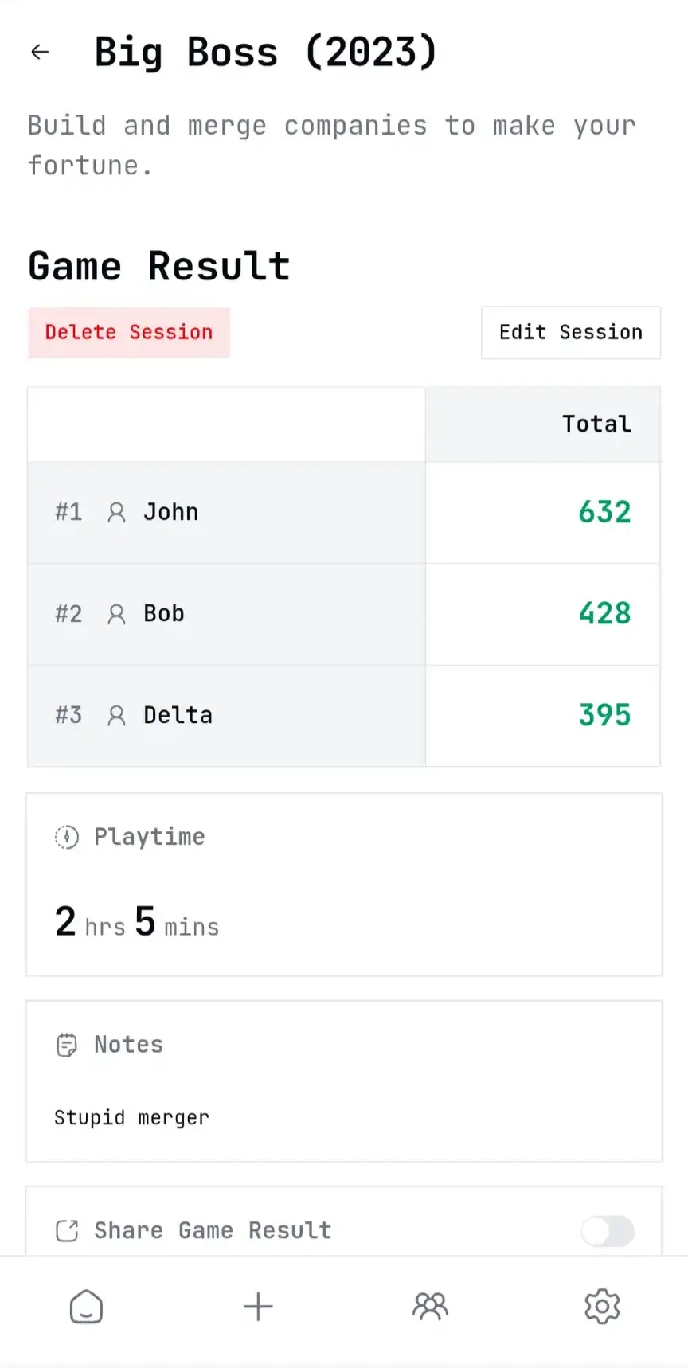Enable the Share Game Result toggle
The image size is (688, 1368).
click(x=608, y=1231)
